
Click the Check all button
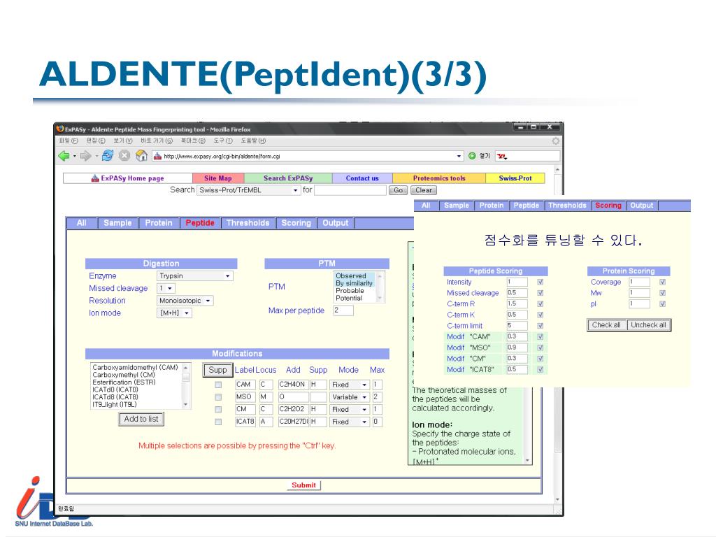(x=606, y=325)
